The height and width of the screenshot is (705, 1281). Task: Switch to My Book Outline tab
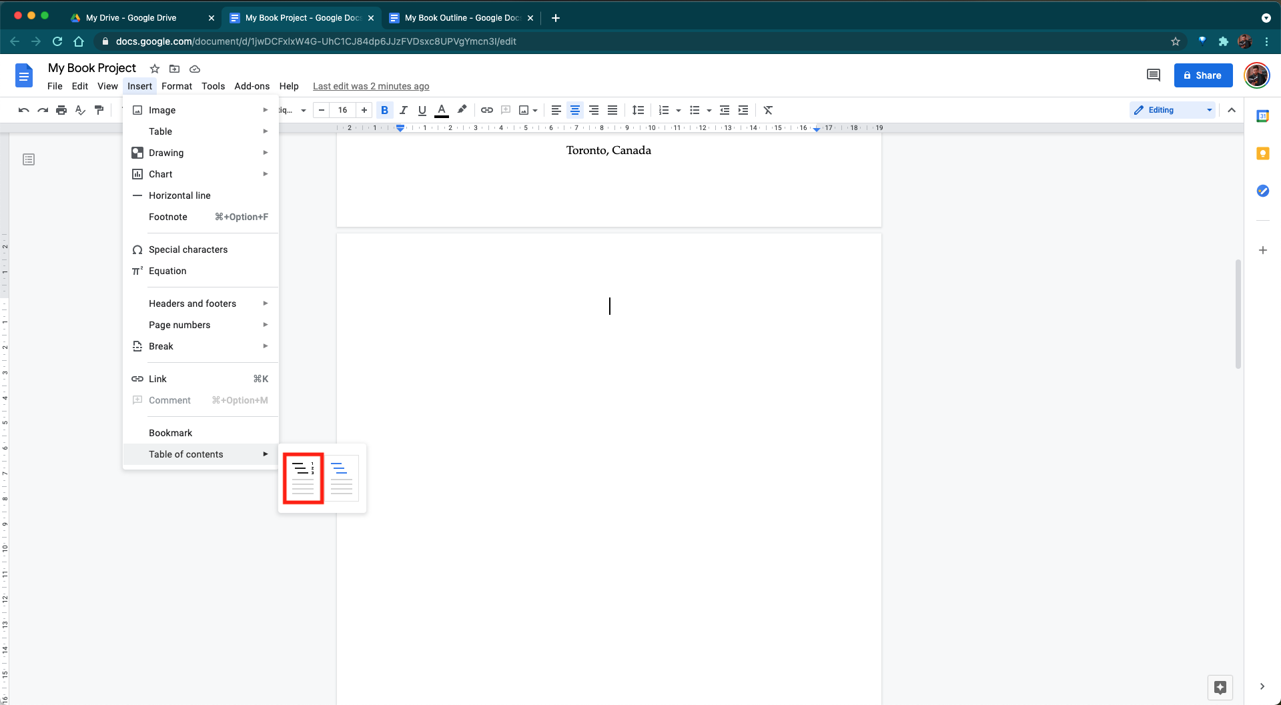click(x=461, y=18)
